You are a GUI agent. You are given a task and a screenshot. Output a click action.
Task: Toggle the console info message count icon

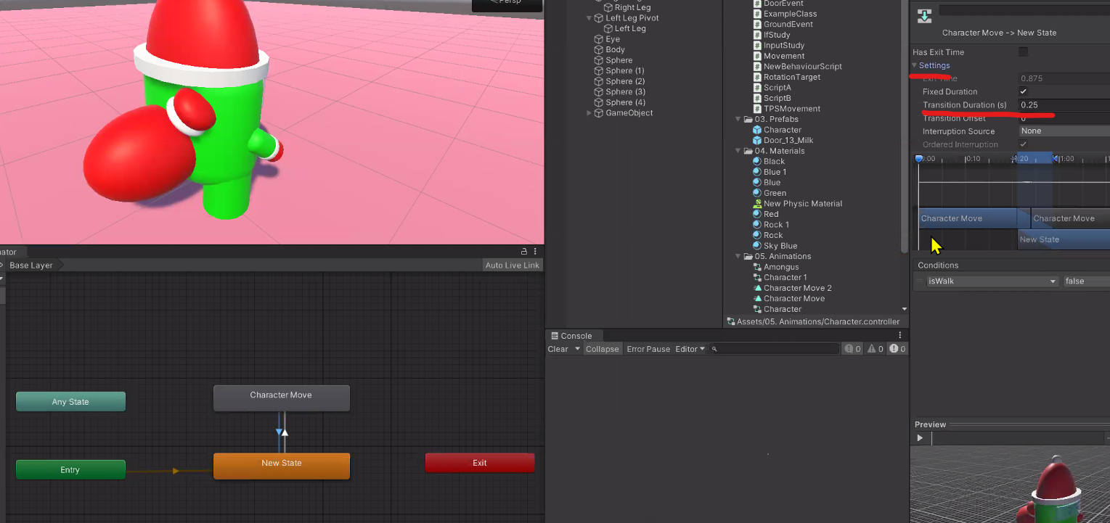pos(852,349)
